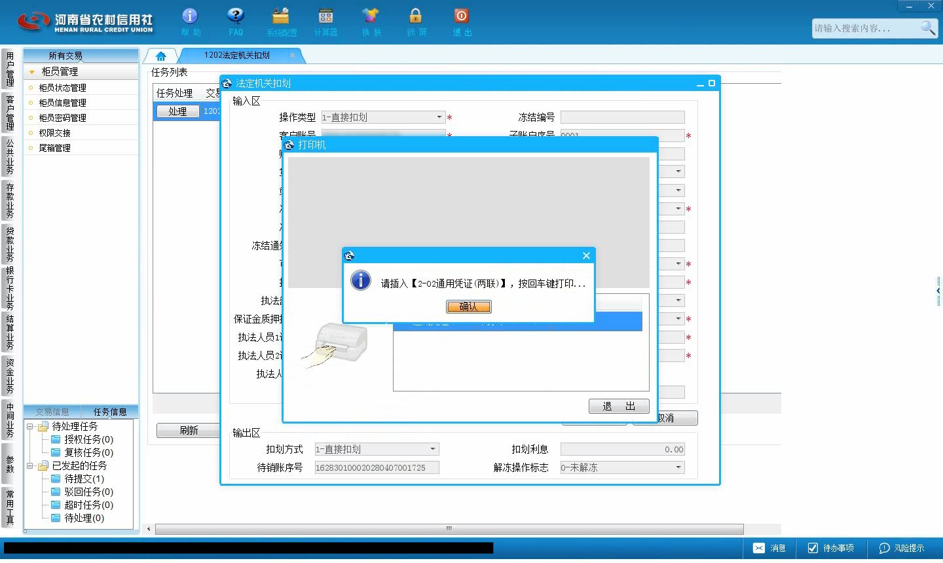Select the 资金业务 side tab
Viewport: 943px width, 563px height.
(x=9, y=375)
